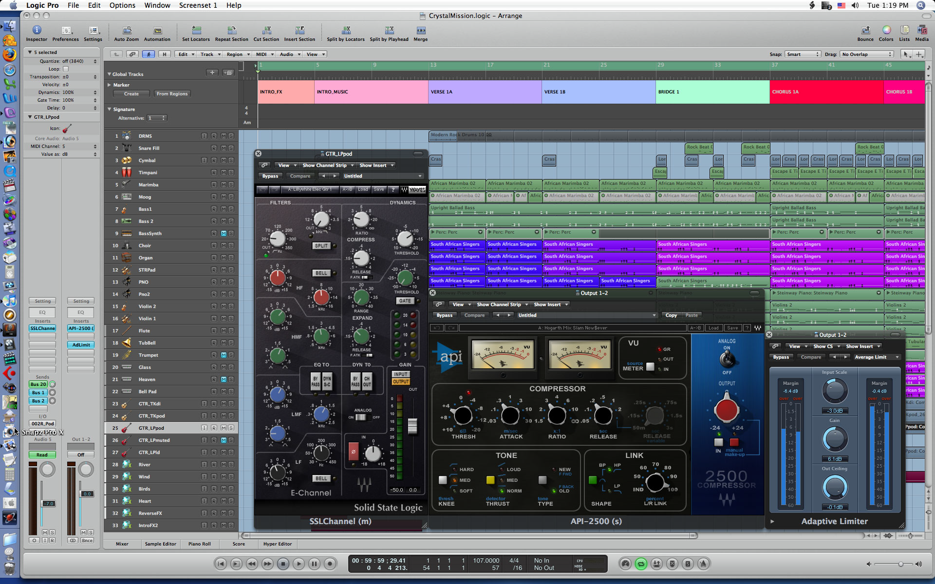Open the Bounce icon

(865, 30)
